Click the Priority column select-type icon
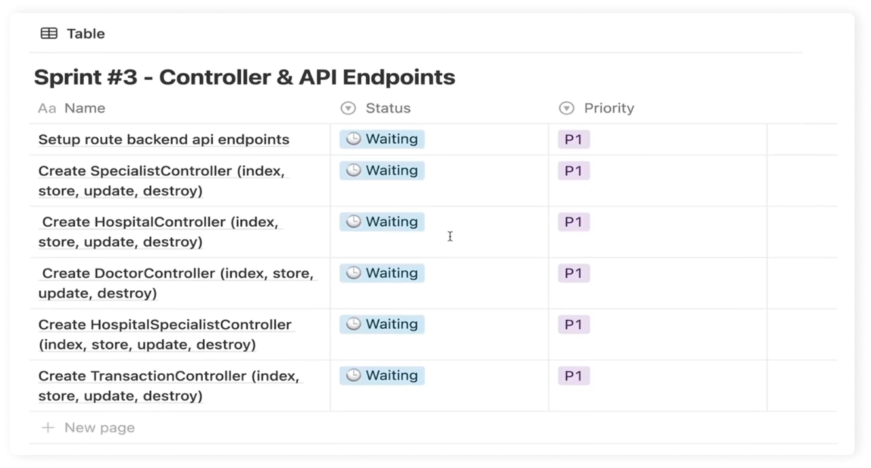 (x=567, y=109)
